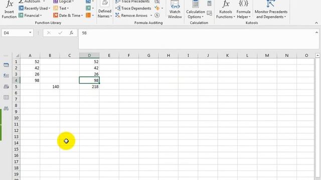The width and height of the screenshot is (321, 180).
Task: Expand the Name Box dropdown arrow
Action: tap(30, 32)
